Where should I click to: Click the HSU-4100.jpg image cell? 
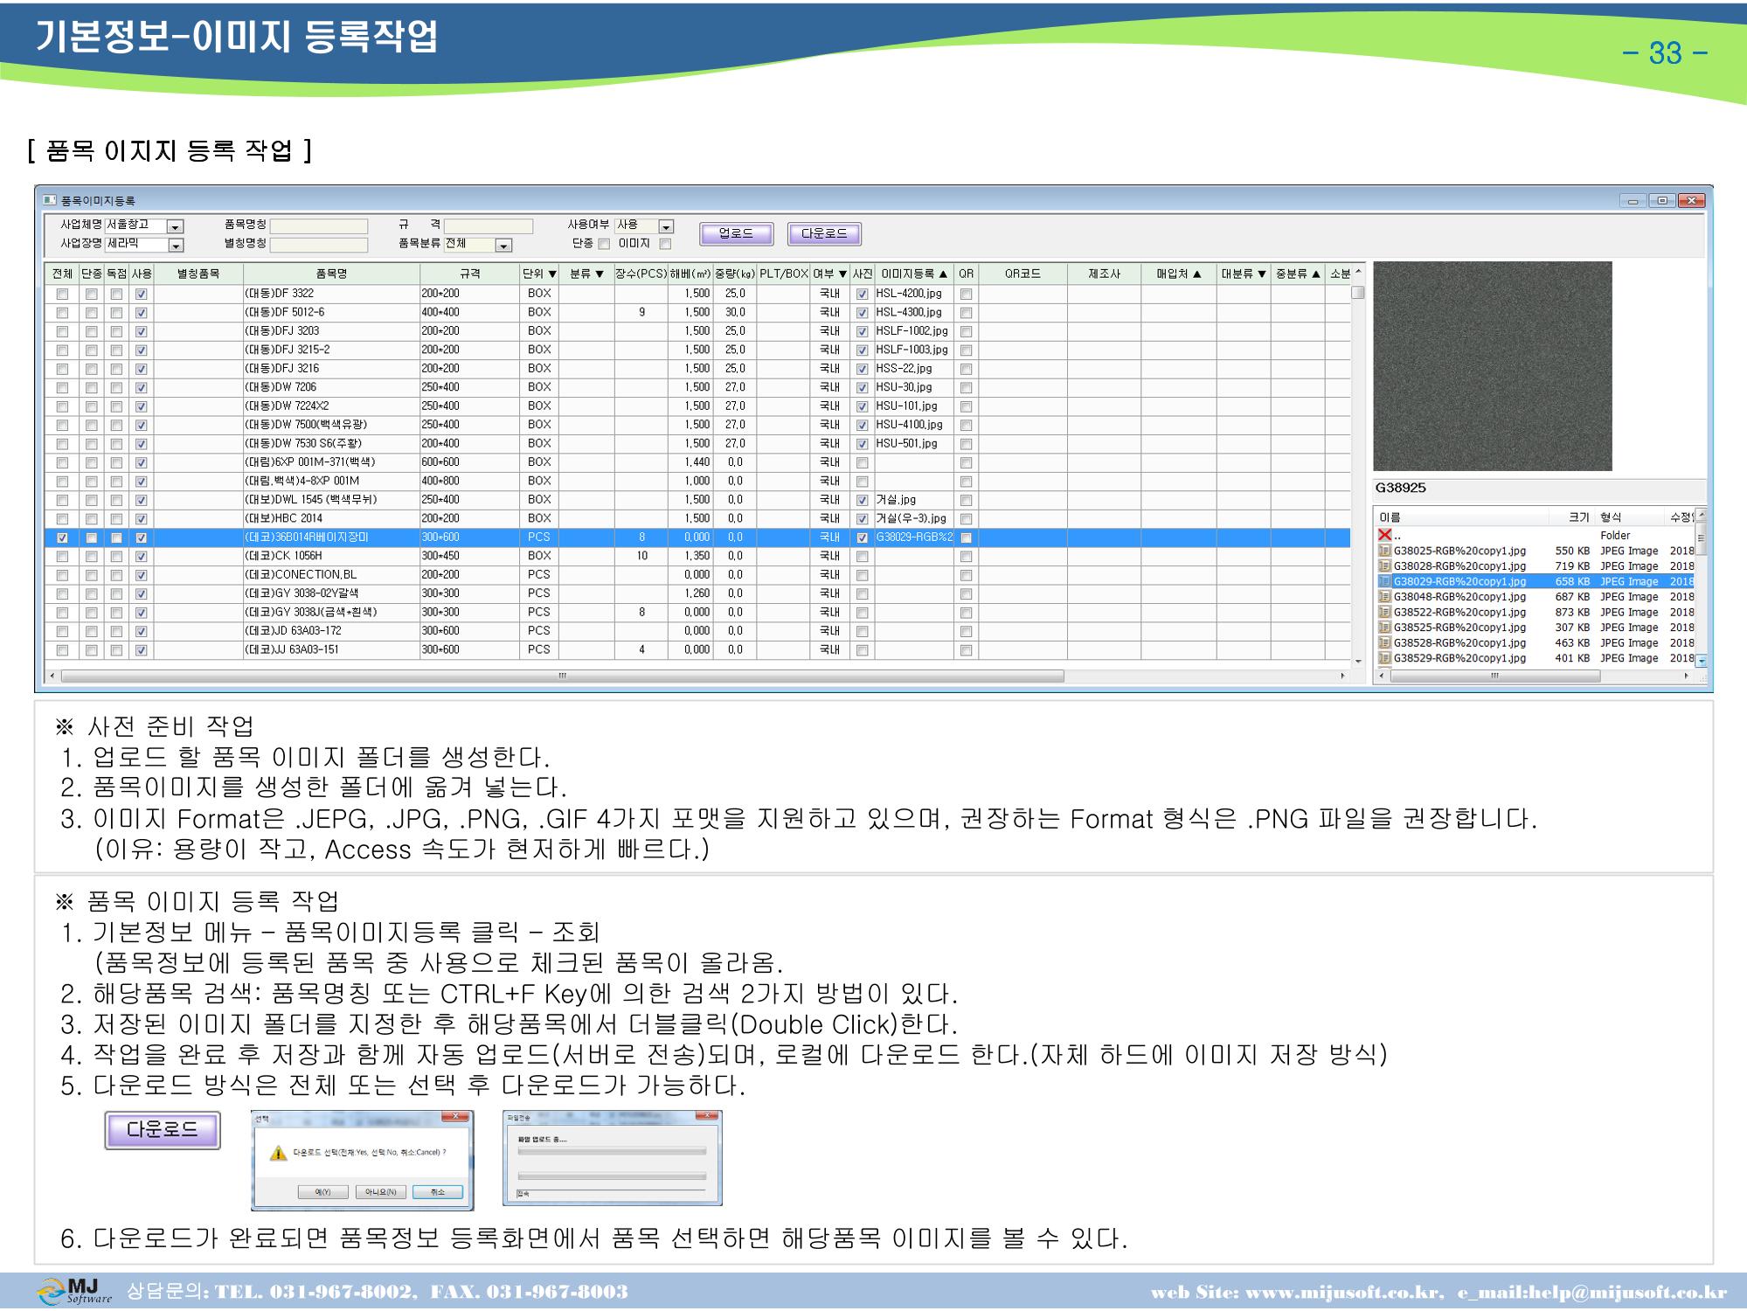(x=913, y=426)
